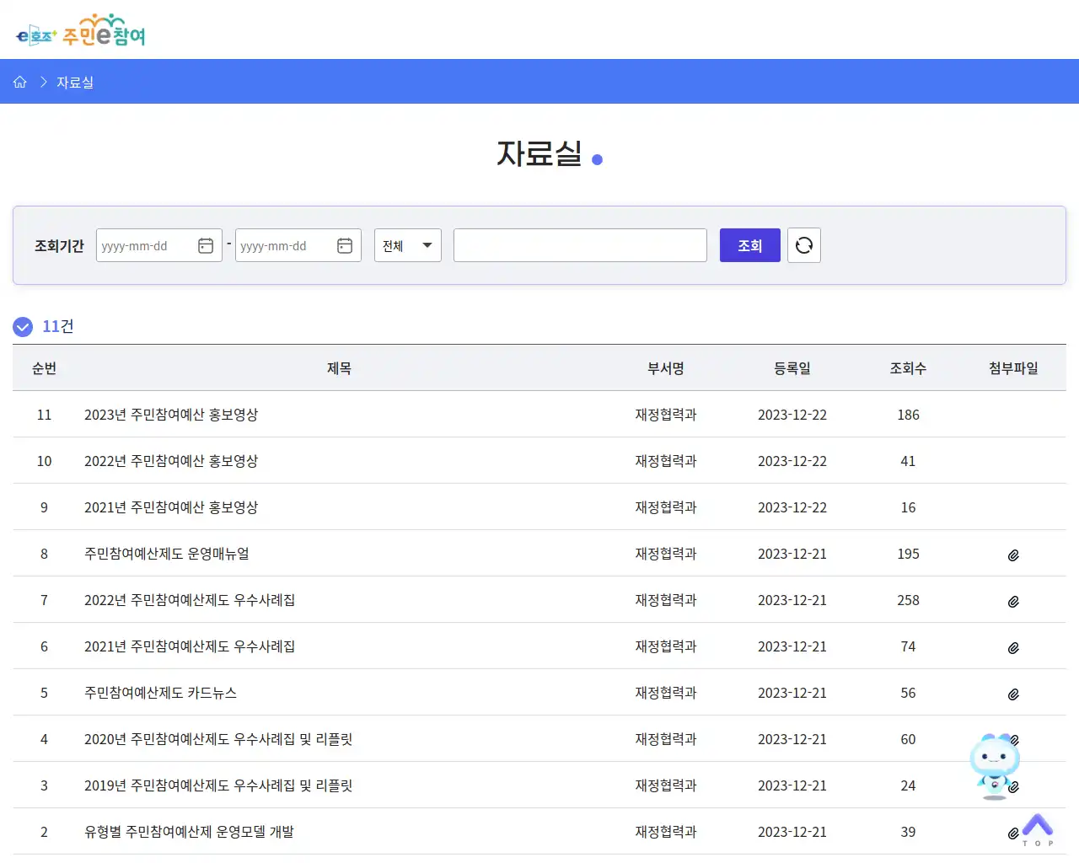Image resolution: width=1079 pixels, height=863 pixels.
Task: Open 유형별 주민참여예산제 운영모델 개발 post
Action: pyautogui.click(x=189, y=832)
